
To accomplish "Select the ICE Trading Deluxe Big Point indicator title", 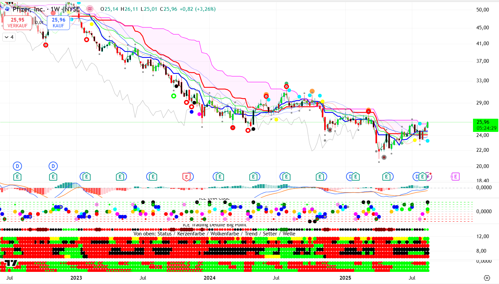I will tap(214, 225).
